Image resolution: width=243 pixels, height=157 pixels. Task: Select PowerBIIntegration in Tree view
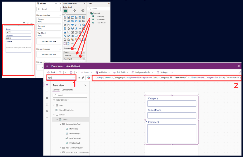66,110
